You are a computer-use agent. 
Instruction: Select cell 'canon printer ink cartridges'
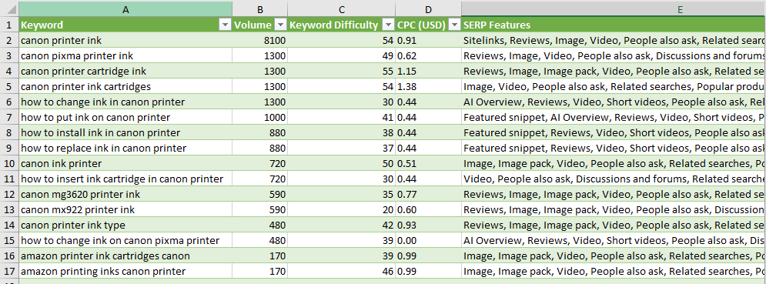tap(125, 86)
